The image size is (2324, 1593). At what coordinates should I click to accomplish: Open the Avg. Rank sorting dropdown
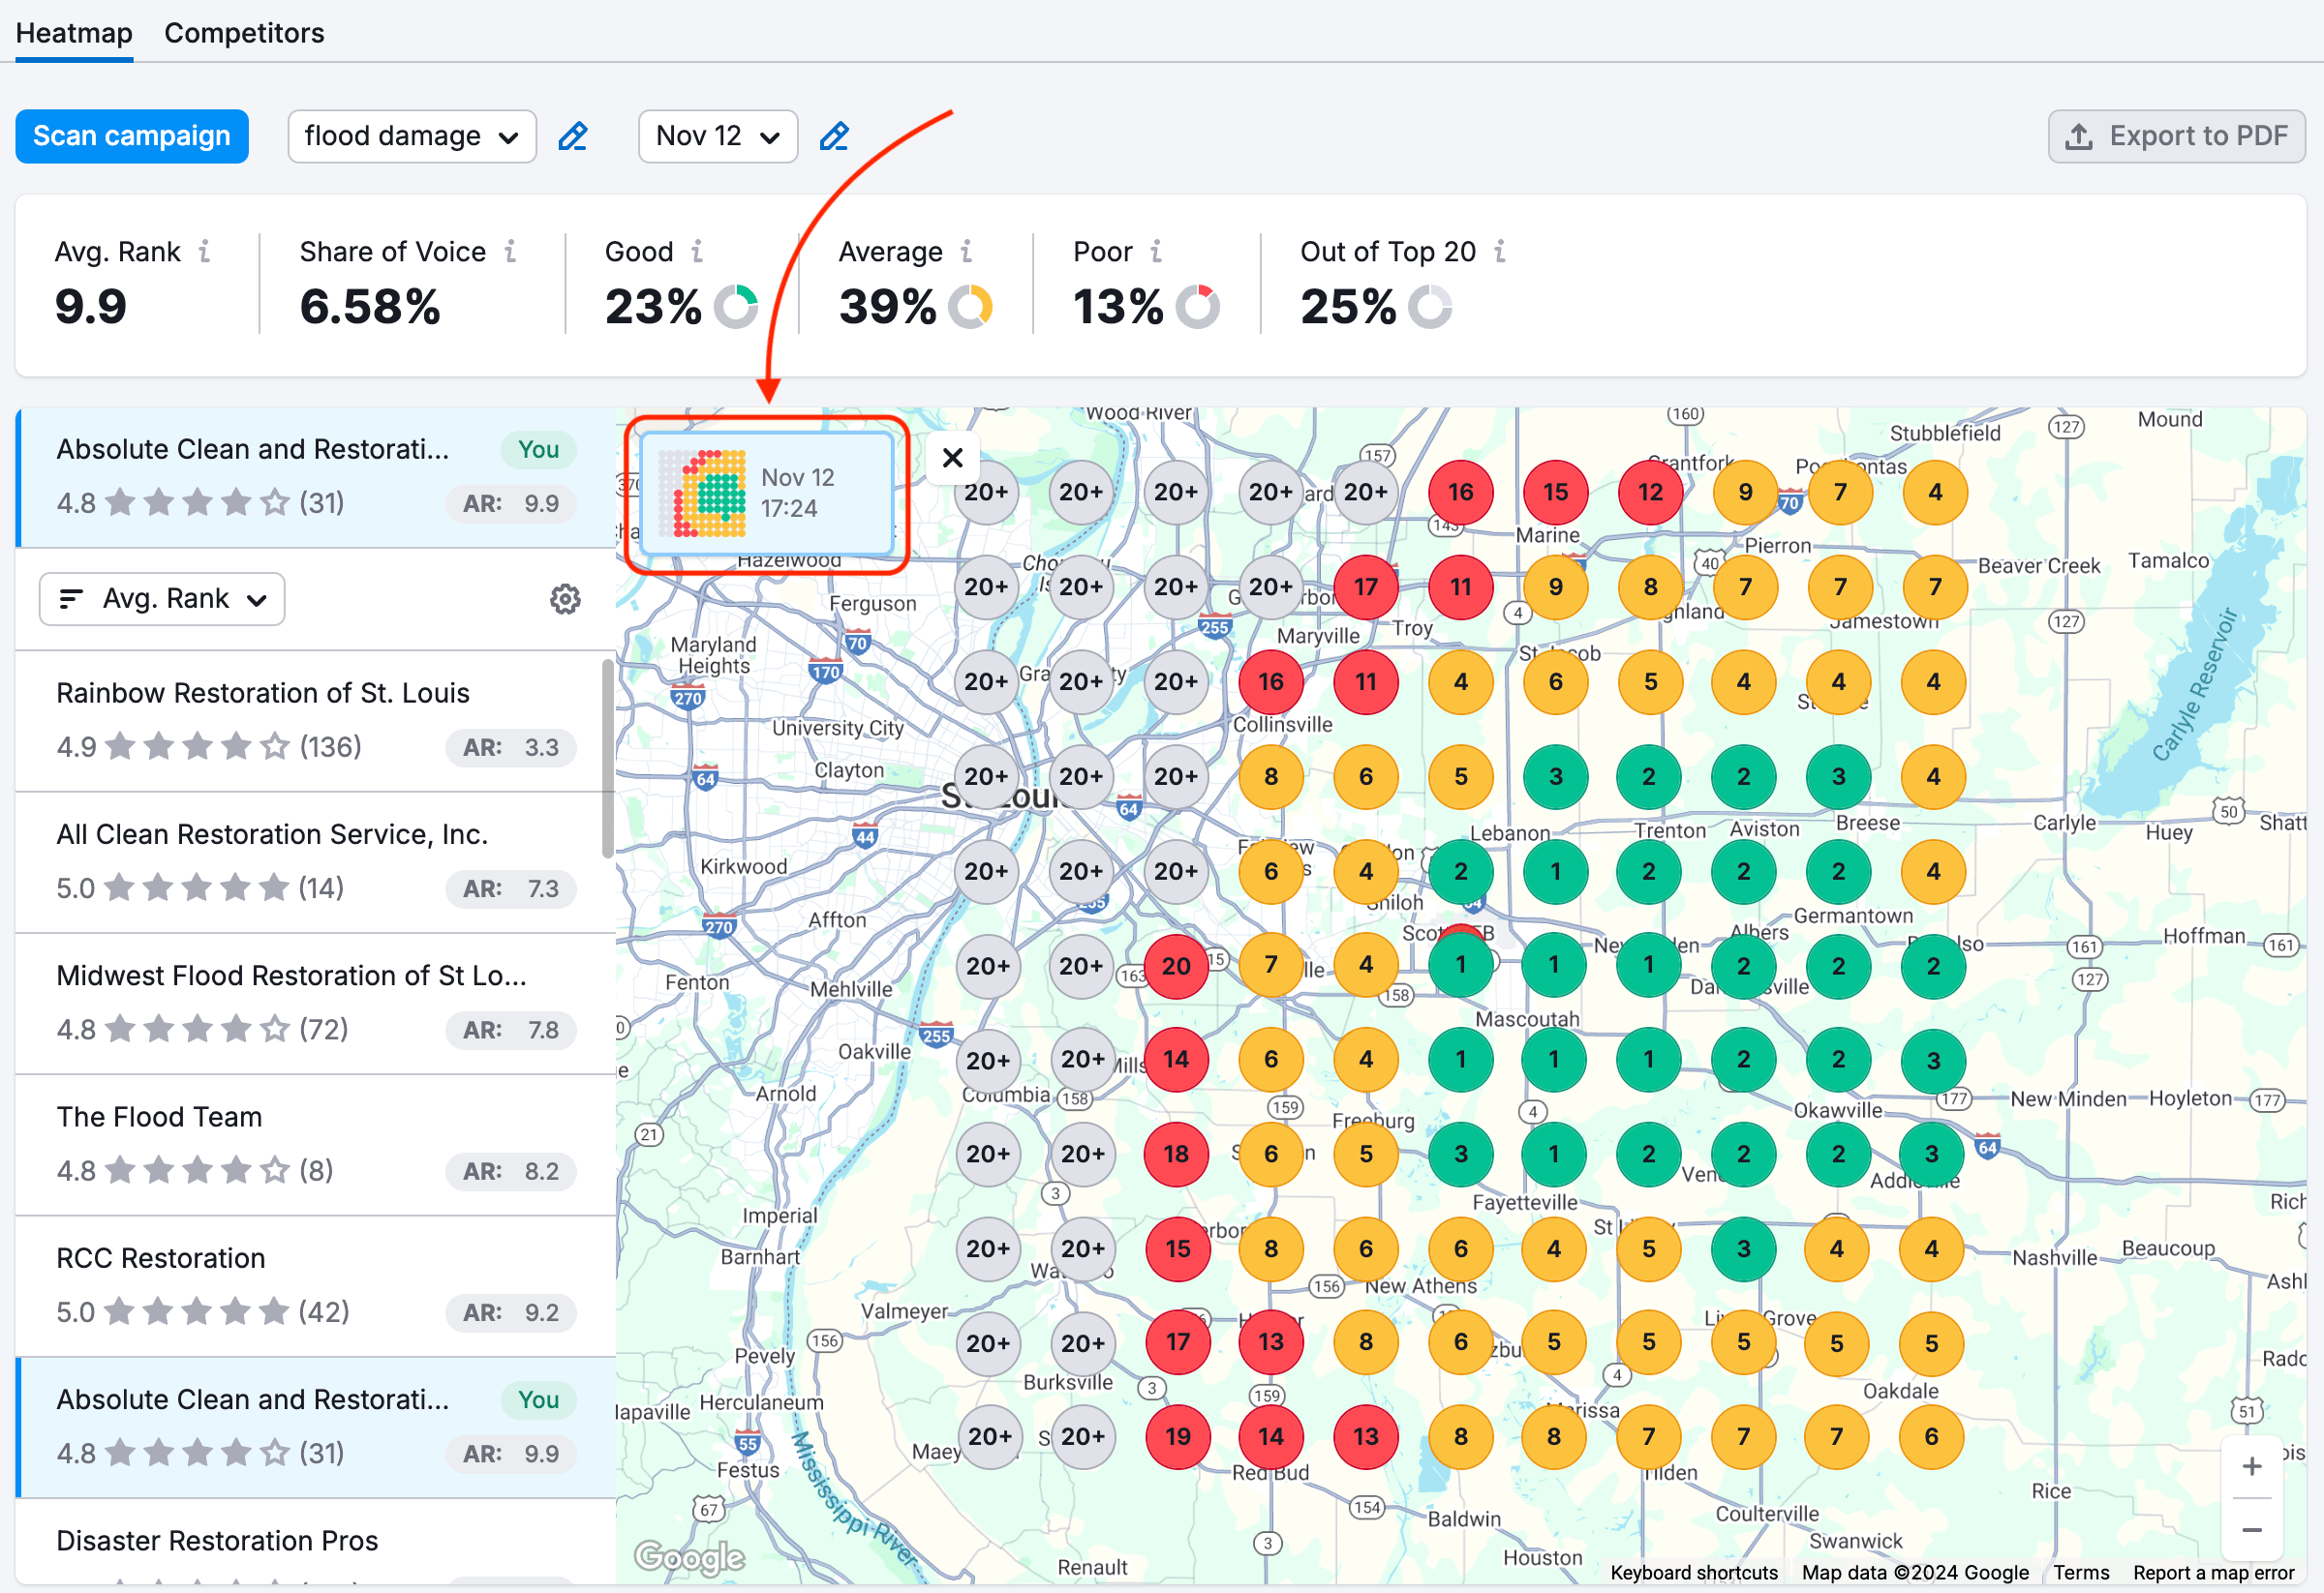161,599
